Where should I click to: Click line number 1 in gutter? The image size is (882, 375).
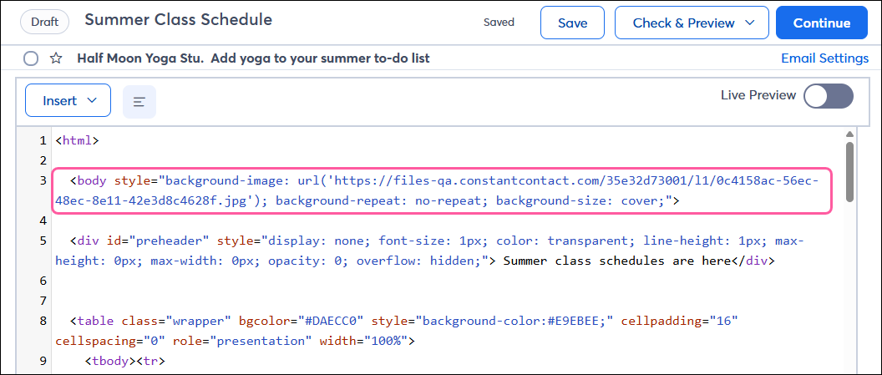click(x=43, y=140)
